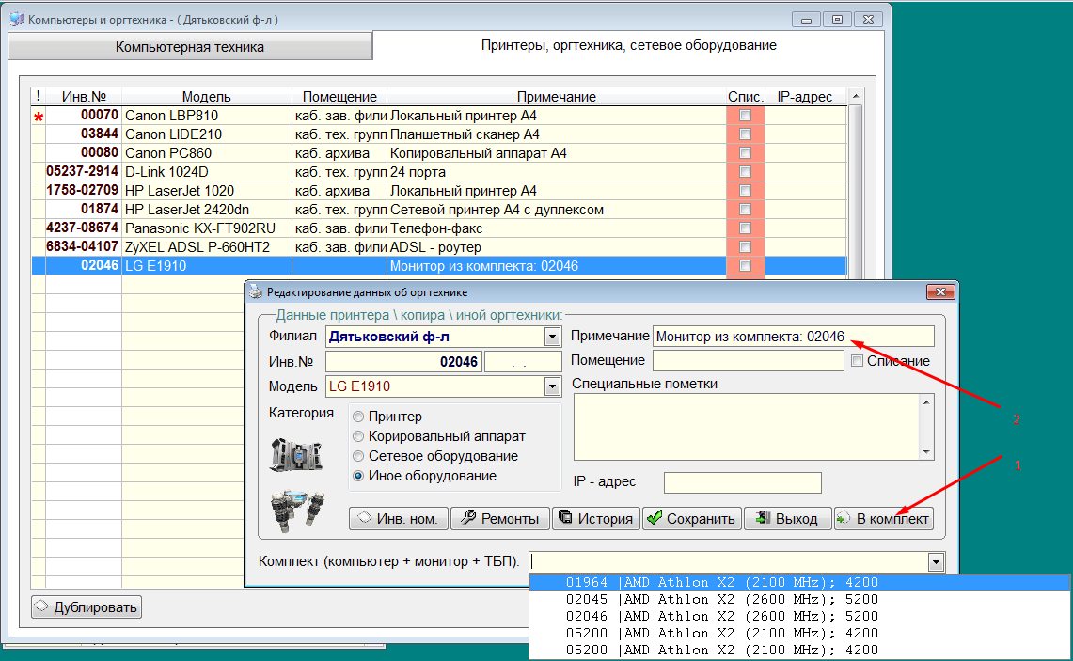Select the Корировальный аппарат radio button

[358, 436]
